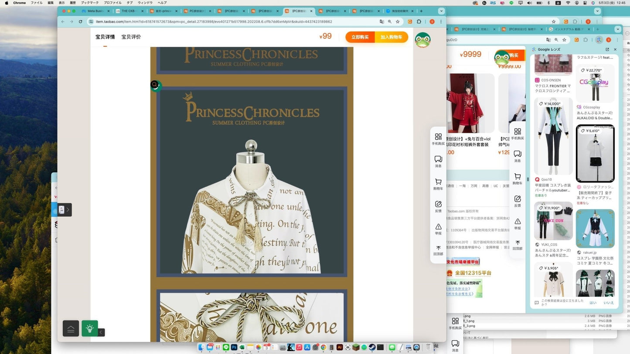
Task: Bookmark page using star beside item.taobao.com URL
Action: tap(398, 21)
